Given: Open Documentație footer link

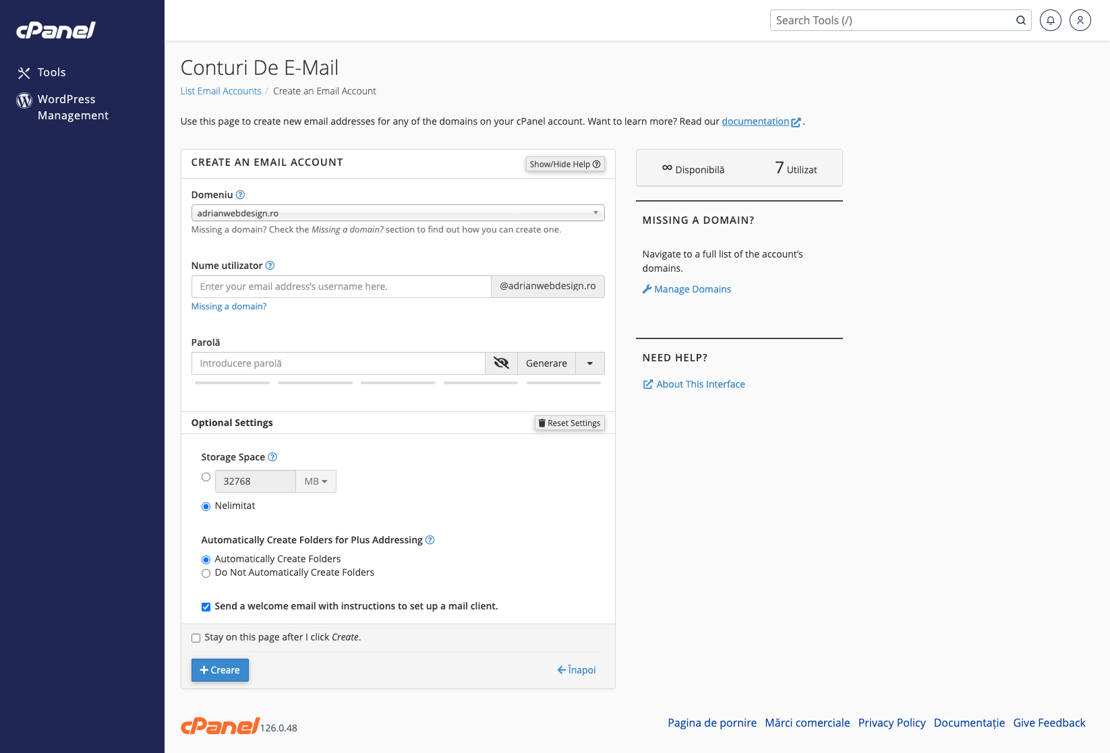Looking at the screenshot, I should [969, 723].
